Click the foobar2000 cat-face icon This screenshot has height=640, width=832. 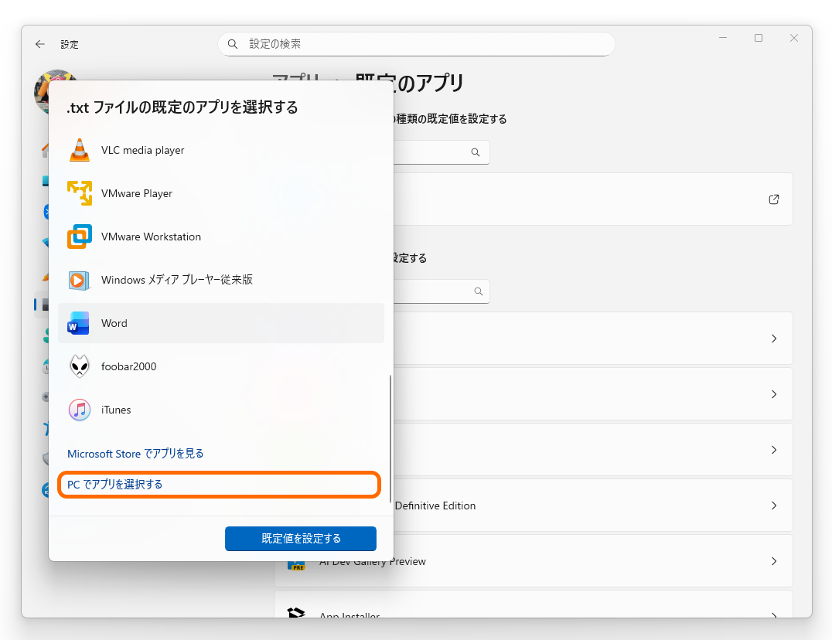[x=80, y=366]
